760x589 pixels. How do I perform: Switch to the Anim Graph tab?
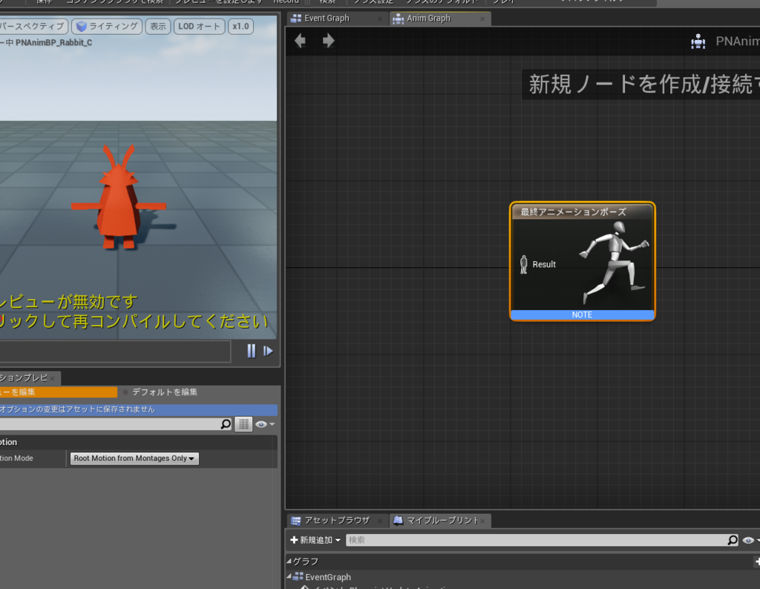[428, 19]
